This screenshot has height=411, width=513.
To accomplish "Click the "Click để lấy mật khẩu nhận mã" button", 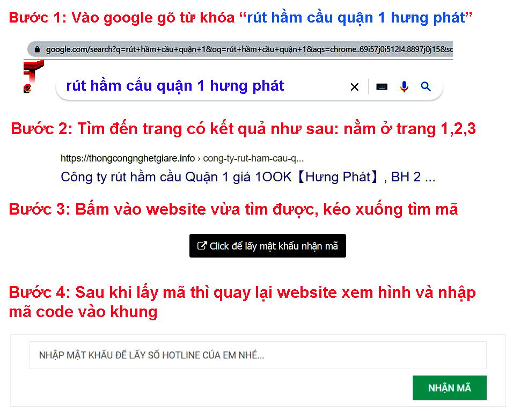I will (x=267, y=245).
